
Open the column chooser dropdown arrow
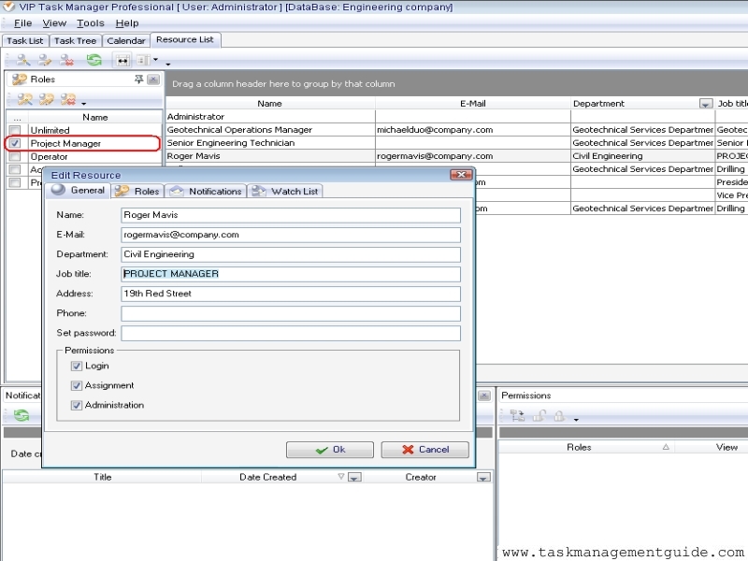(155, 60)
